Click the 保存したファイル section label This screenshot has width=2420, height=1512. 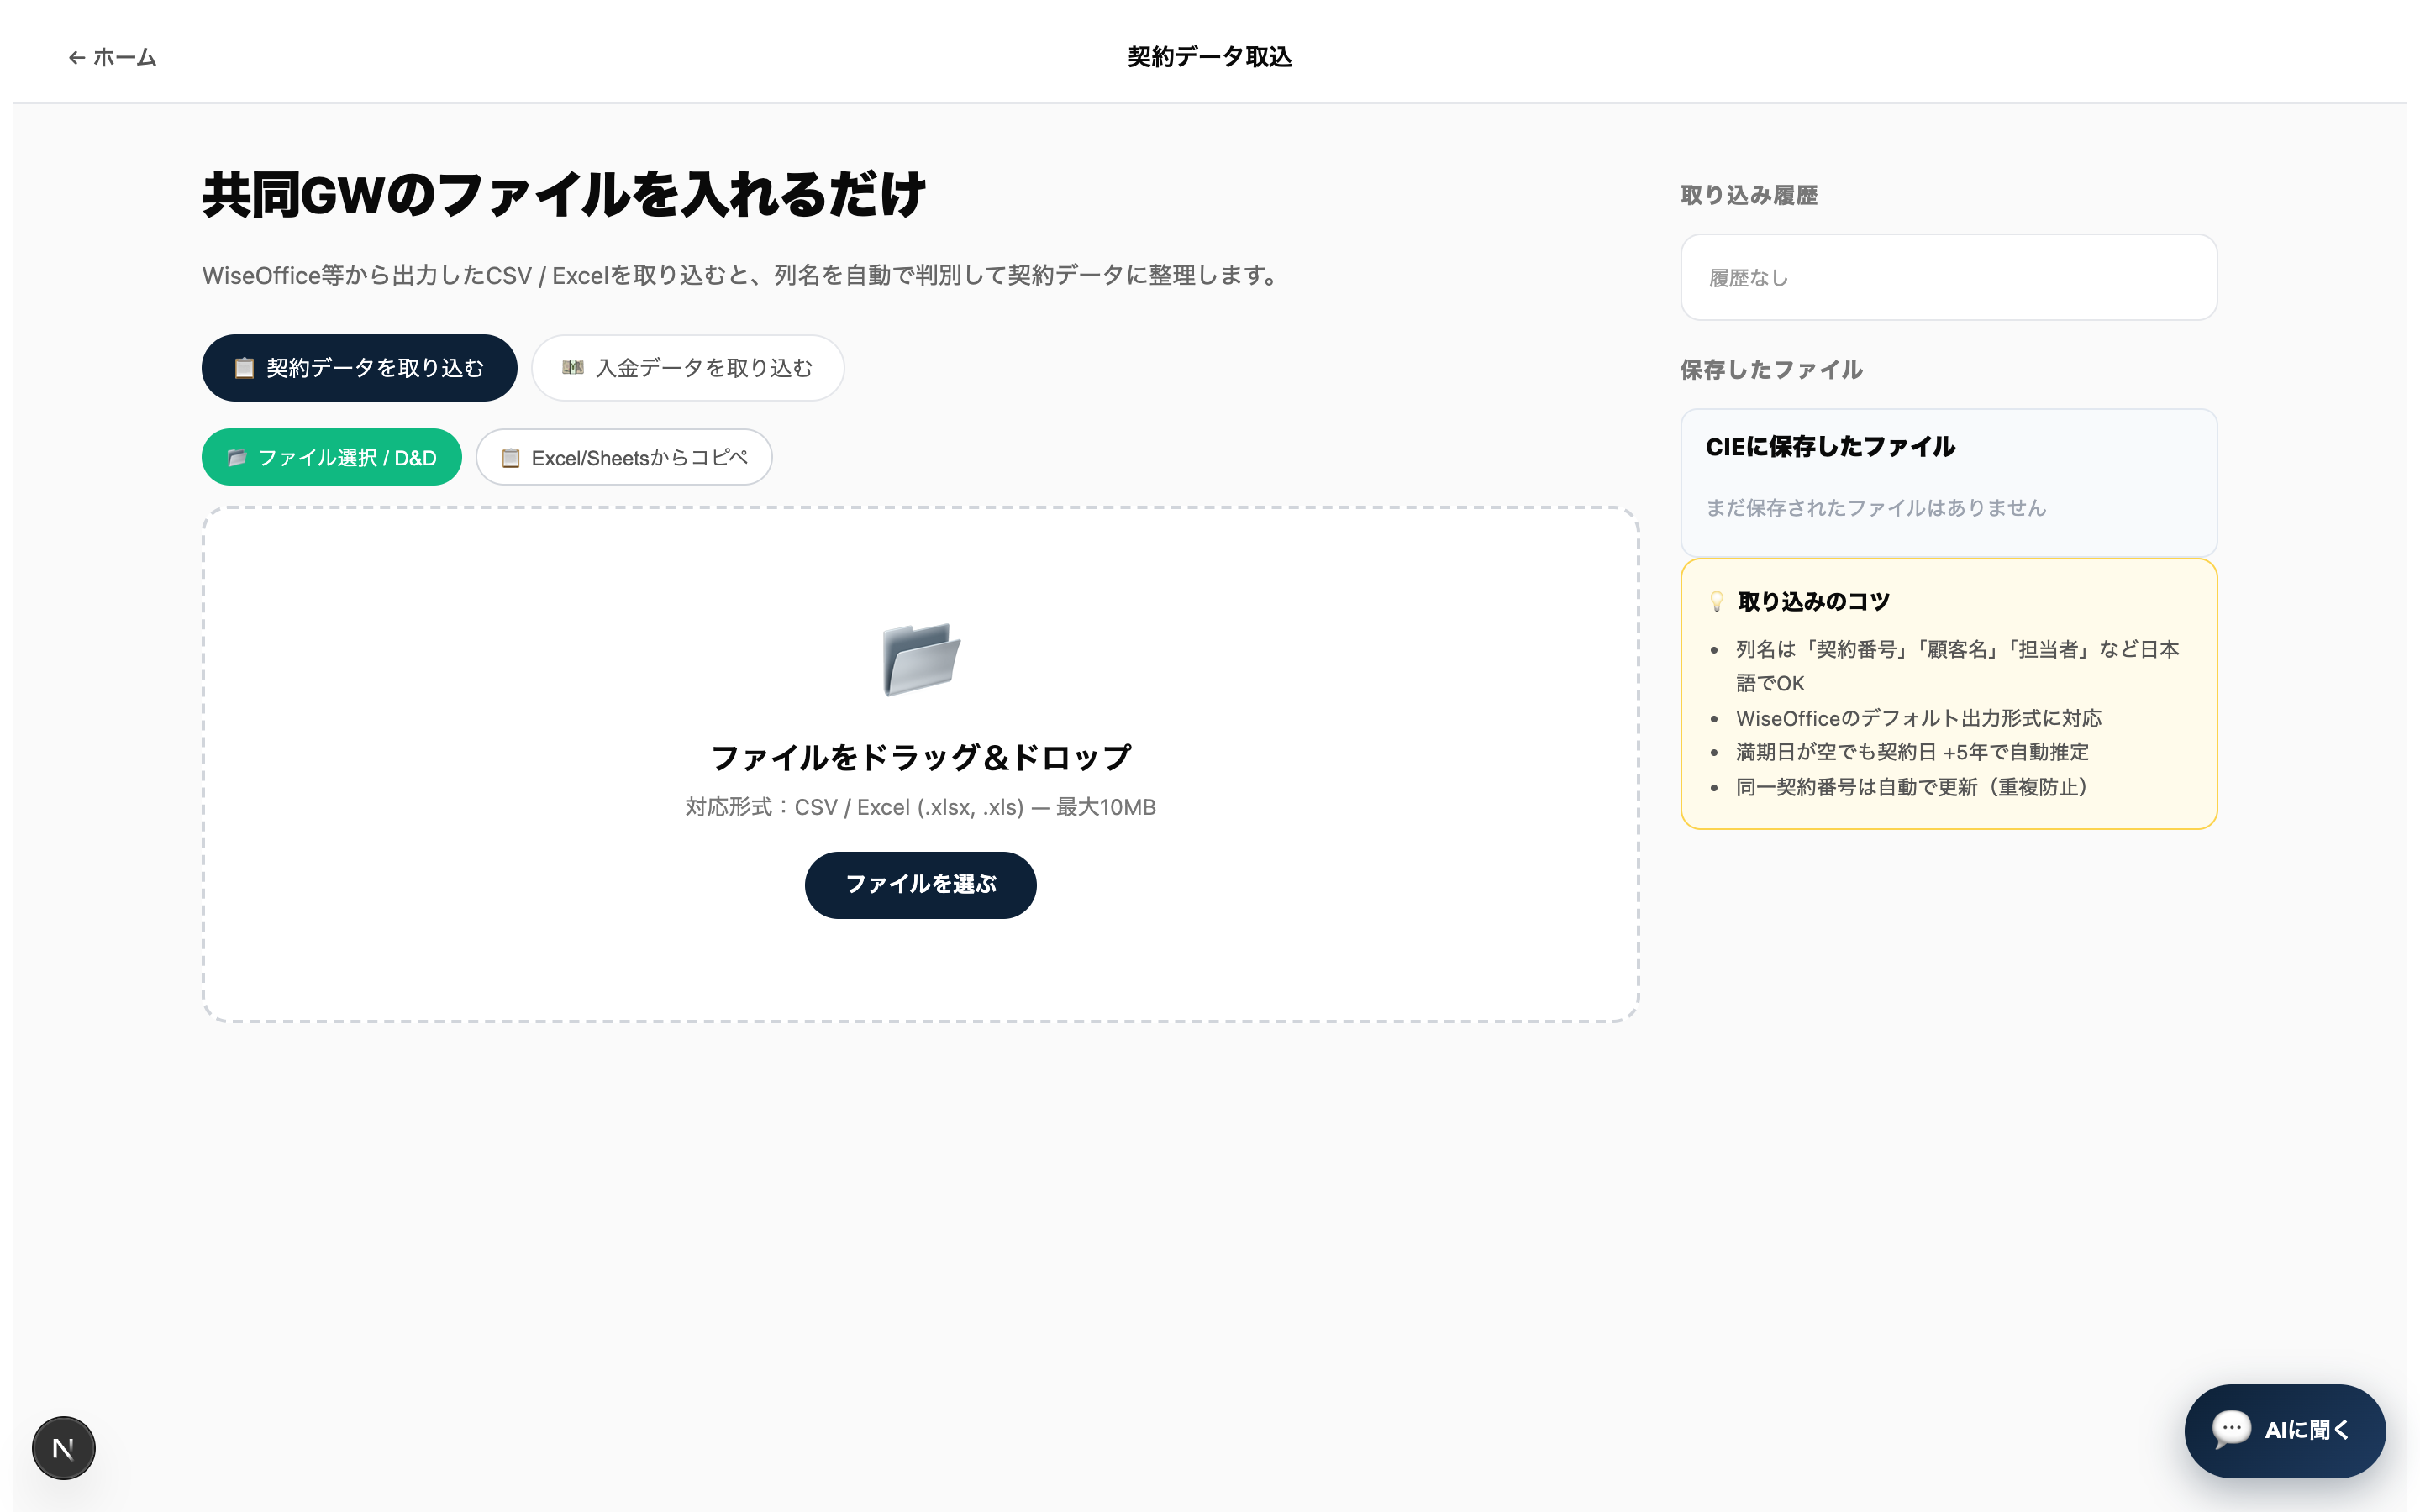click(1771, 370)
